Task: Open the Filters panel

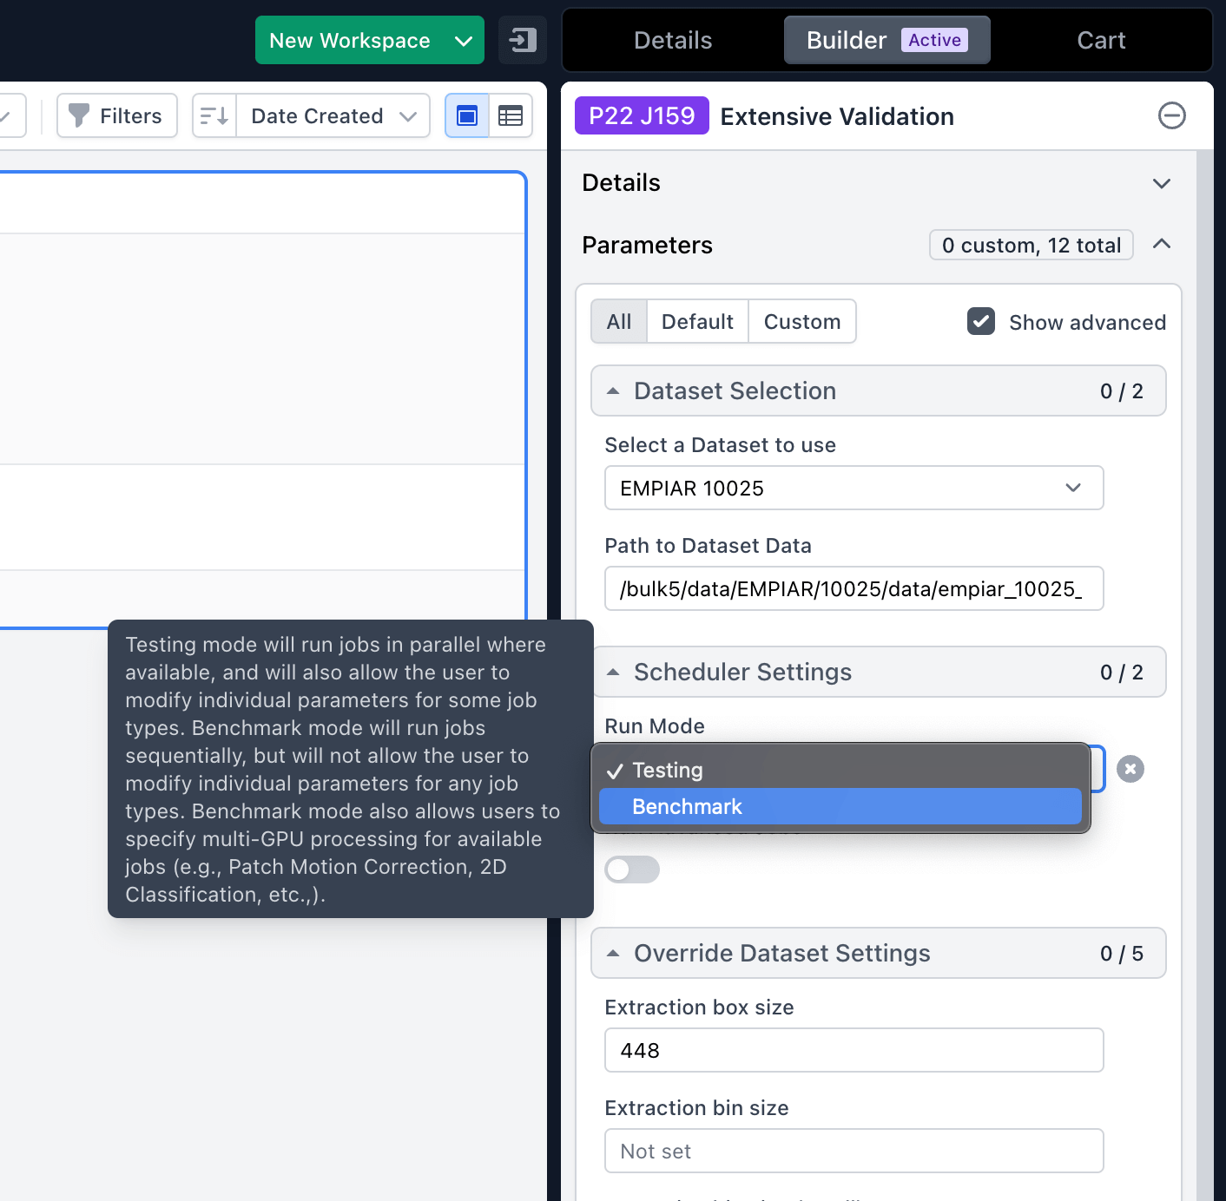Action: 117,115
